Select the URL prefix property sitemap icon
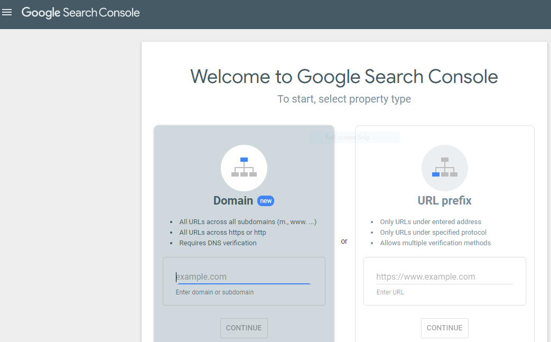Image resolution: width=551 pixels, height=342 pixels. [444, 168]
